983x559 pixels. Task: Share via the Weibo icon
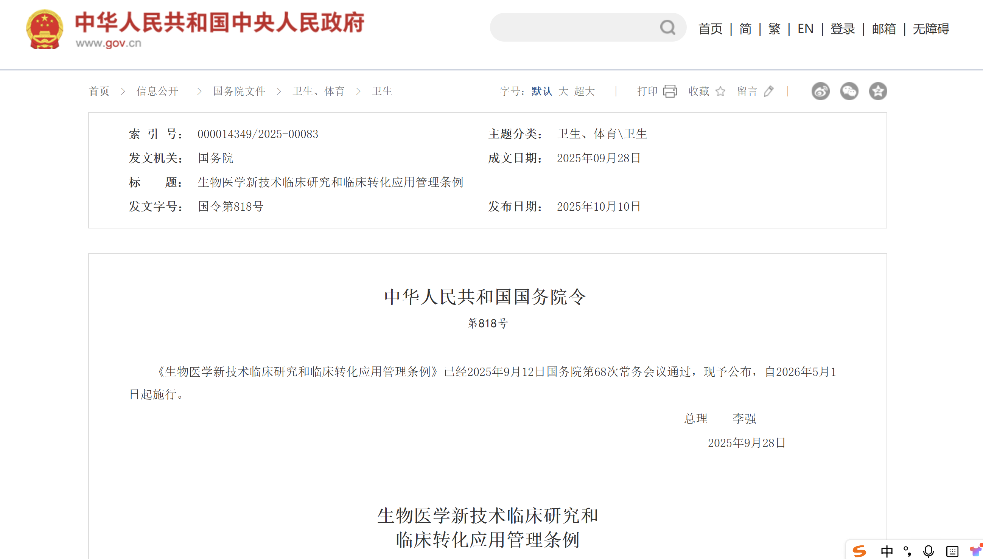tap(820, 92)
